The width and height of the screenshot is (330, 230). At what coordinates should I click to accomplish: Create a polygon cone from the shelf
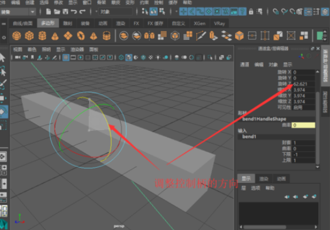coord(55,36)
